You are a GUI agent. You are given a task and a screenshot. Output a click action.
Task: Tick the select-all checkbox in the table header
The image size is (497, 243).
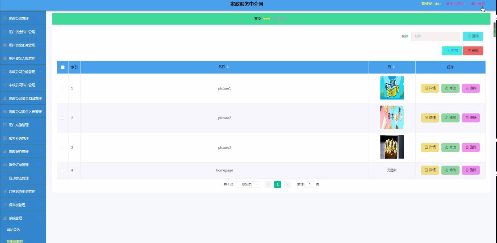(x=63, y=67)
